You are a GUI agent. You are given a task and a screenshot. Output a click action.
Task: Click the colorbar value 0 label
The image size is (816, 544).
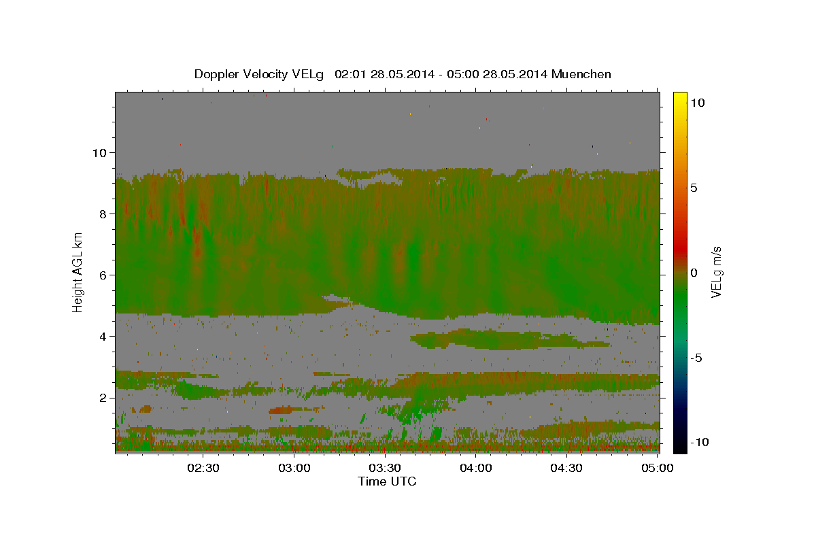coord(695,273)
